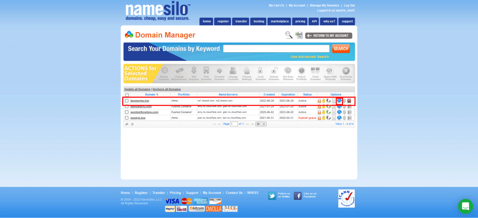Click the Push Domains action icon
This screenshot has height=218, width=478.
pos(315,70)
